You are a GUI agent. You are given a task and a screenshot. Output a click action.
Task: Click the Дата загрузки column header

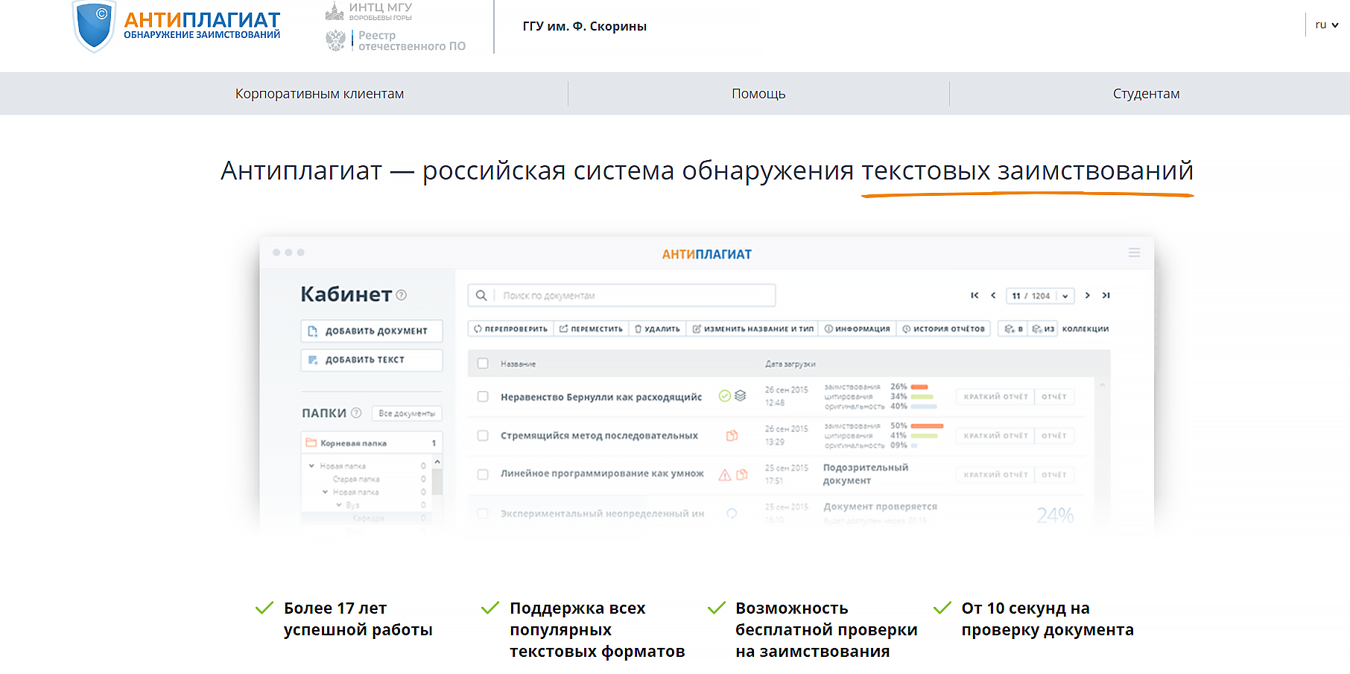[x=790, y=364]
